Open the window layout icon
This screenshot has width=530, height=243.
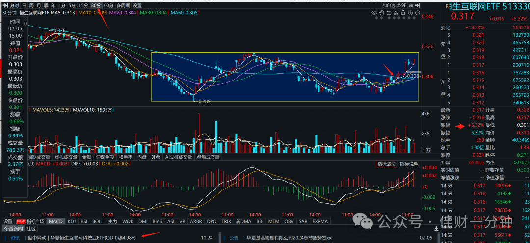pos(410,5)
